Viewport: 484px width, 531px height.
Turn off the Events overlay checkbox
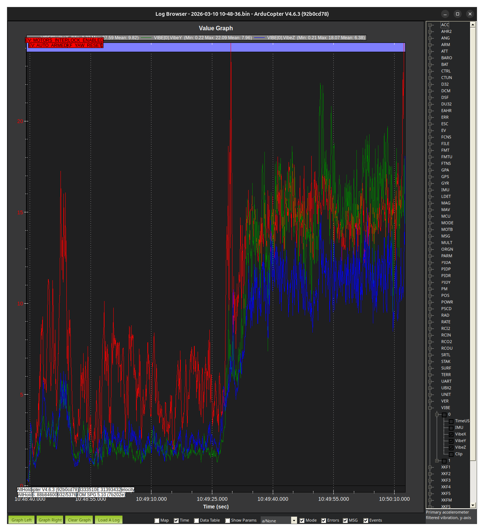click(366, 520)
